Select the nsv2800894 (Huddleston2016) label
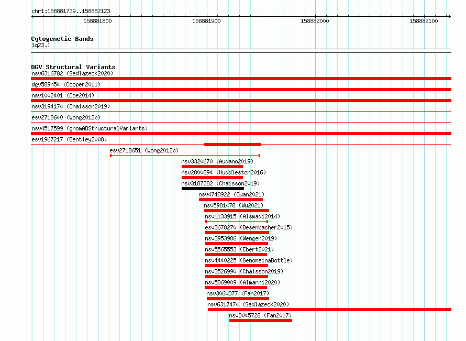466x341 pixels. pos(224,172)
